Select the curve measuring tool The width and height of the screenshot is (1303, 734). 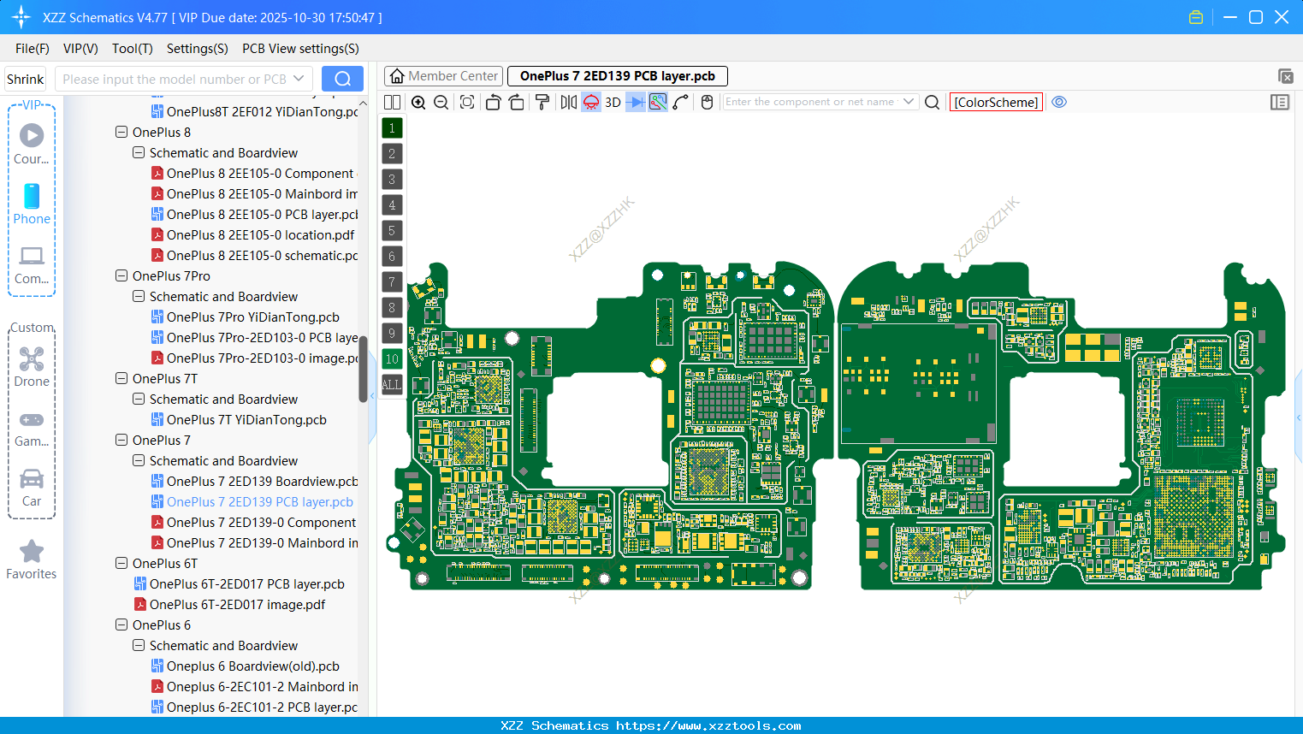[681, 101]
